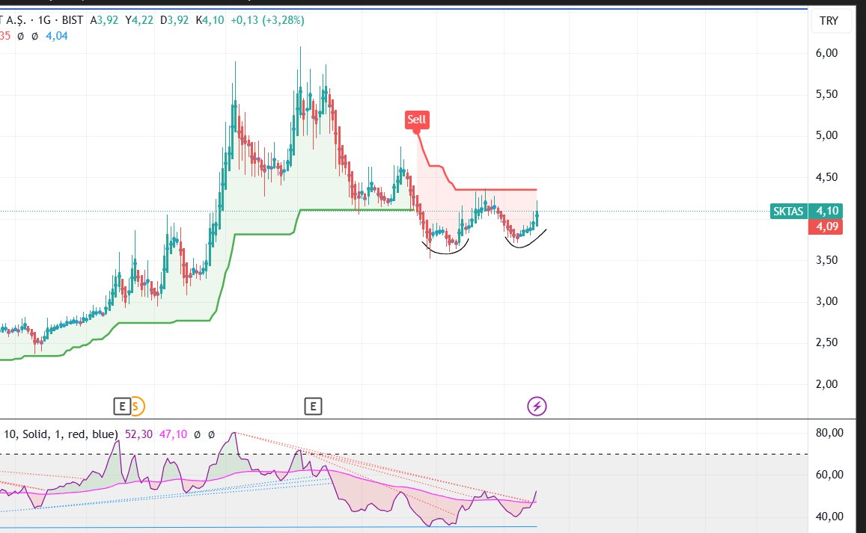Select the first black arc drawing under candles
The image size is (866, 533).
click(445, 253)
